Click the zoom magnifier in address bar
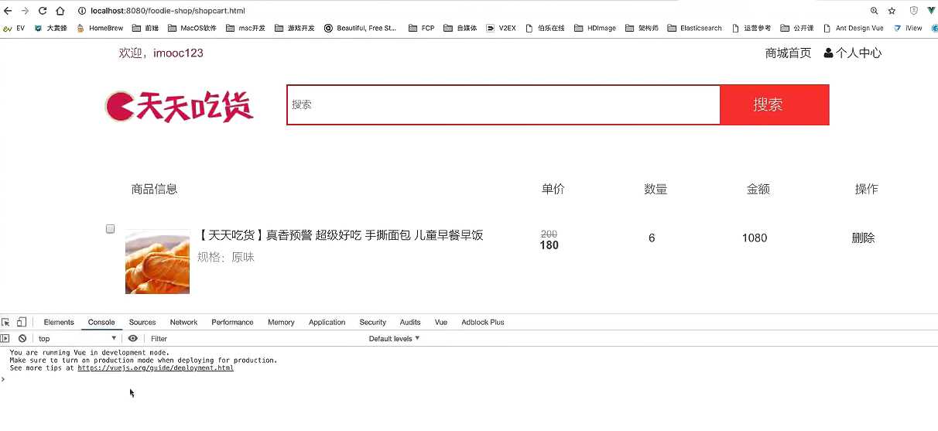938x431 pixels. pyautogui.click(x=875, y=11)
